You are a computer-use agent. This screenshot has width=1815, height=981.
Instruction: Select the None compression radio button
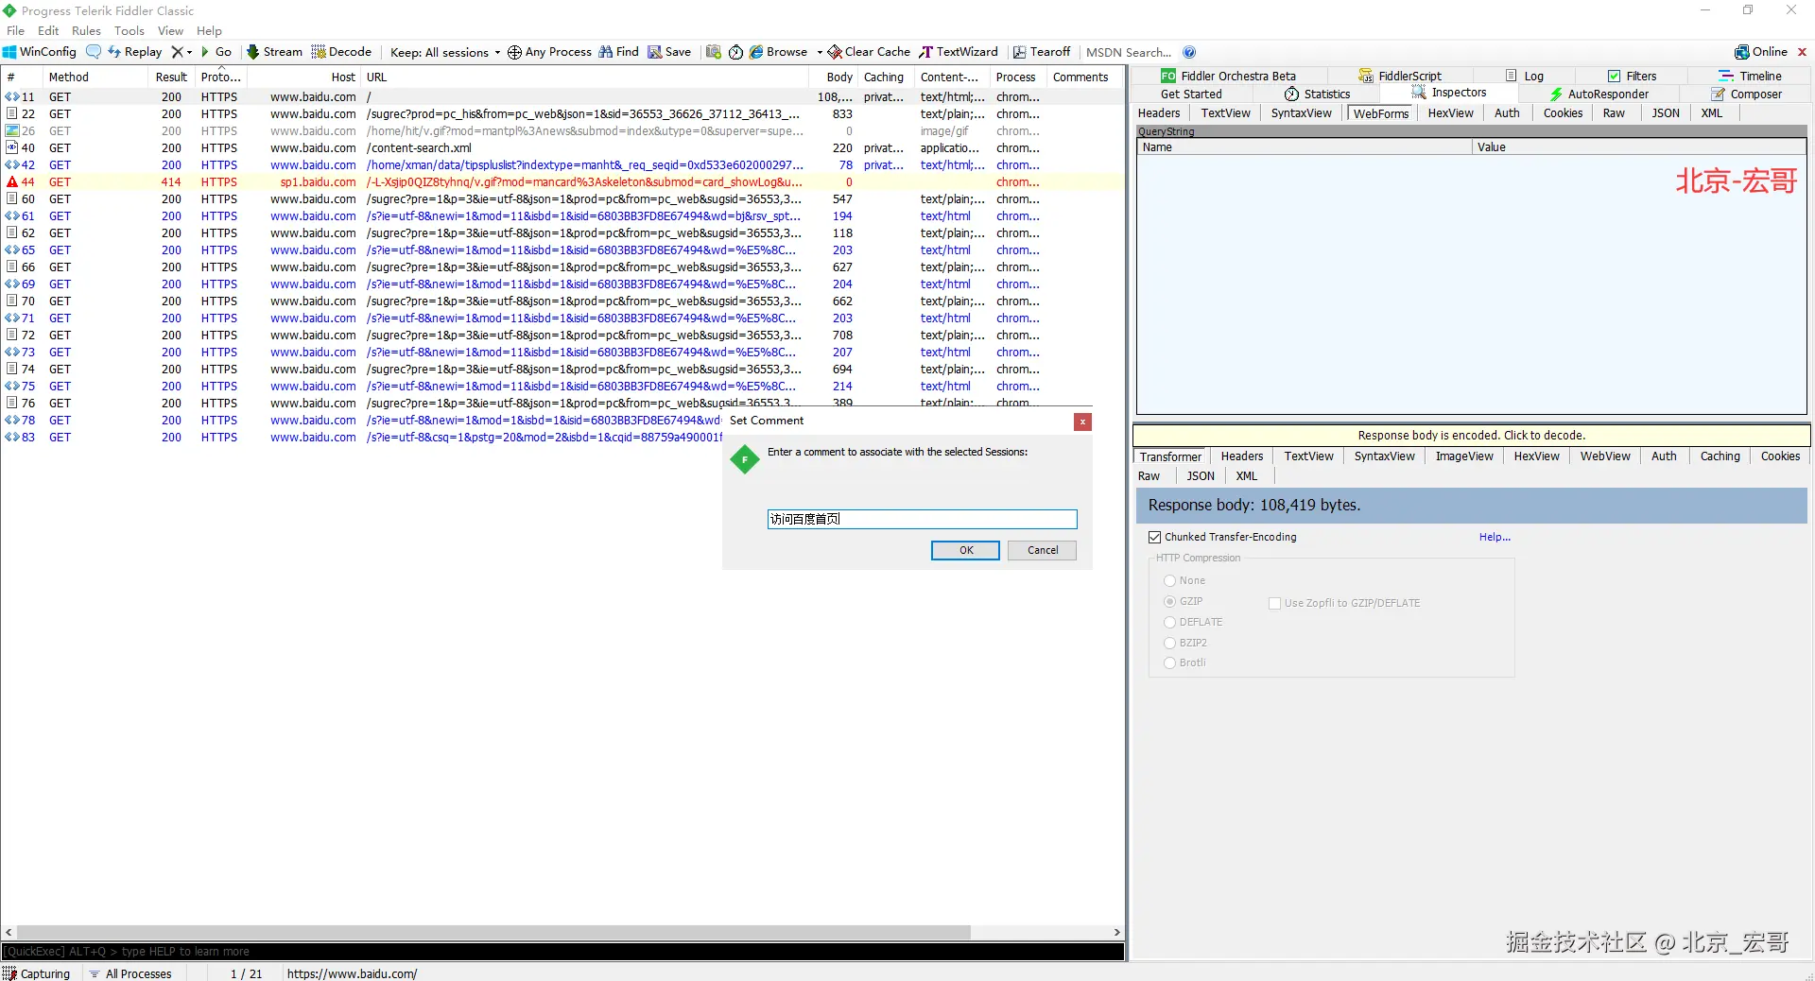click(x=1169, y=581)
